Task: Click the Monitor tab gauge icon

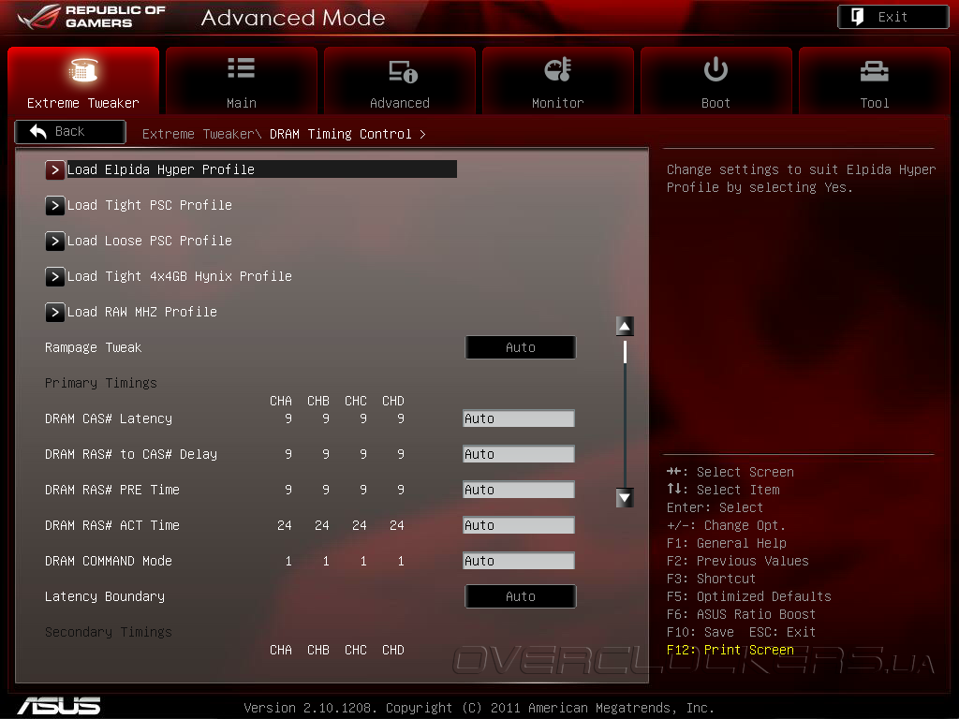Action: pos(558,69)
